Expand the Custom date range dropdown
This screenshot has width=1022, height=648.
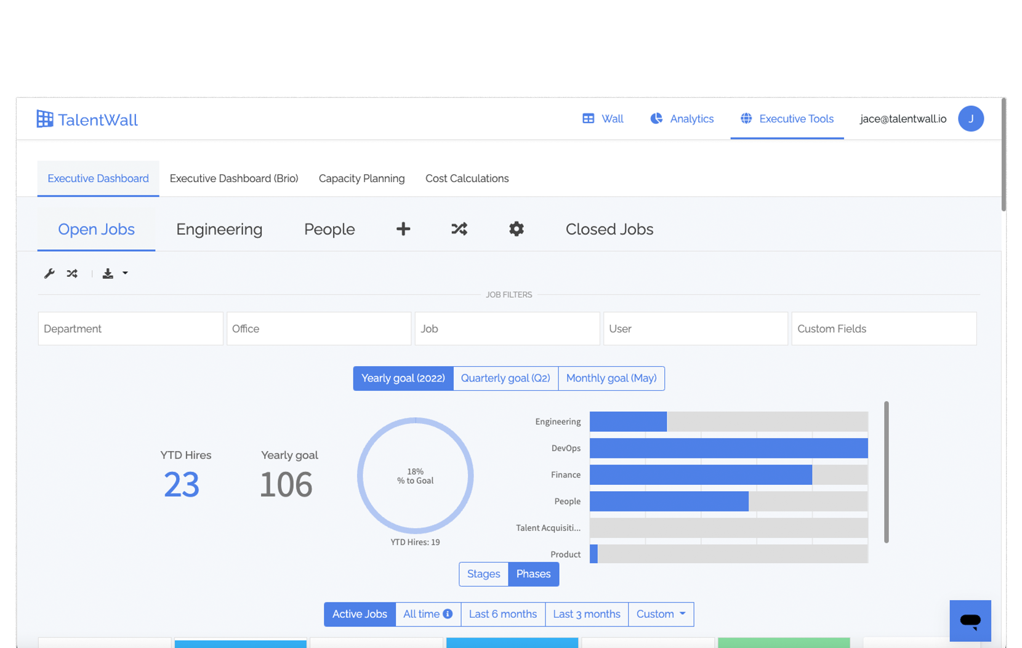point(661,614)
